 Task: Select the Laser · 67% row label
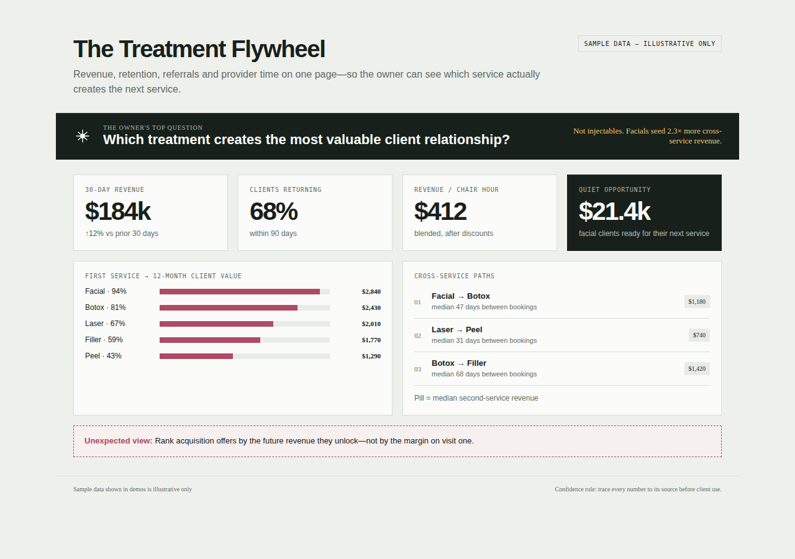point(105,324)
